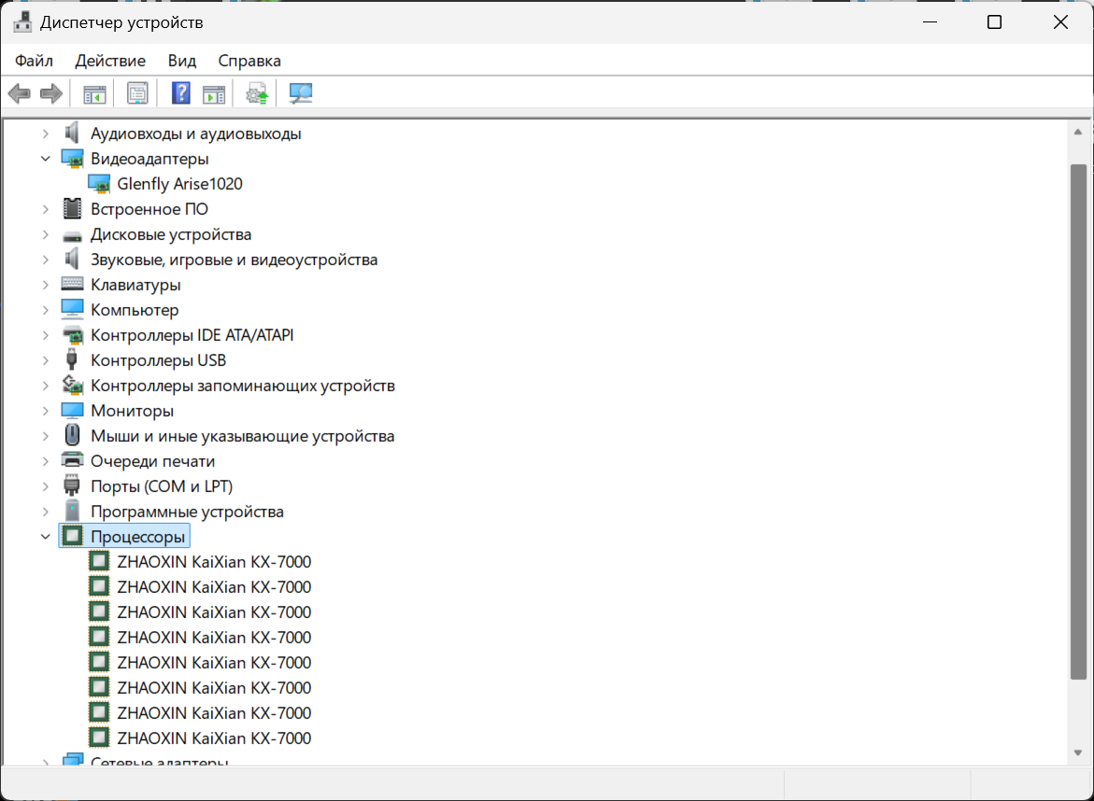Click the Процессоры CPU category icon
1094x801 pixels.
(72, 536)
